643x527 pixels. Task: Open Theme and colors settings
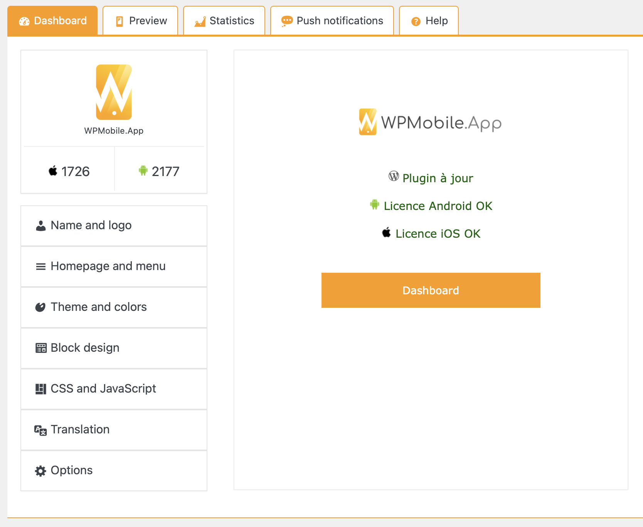114,307
